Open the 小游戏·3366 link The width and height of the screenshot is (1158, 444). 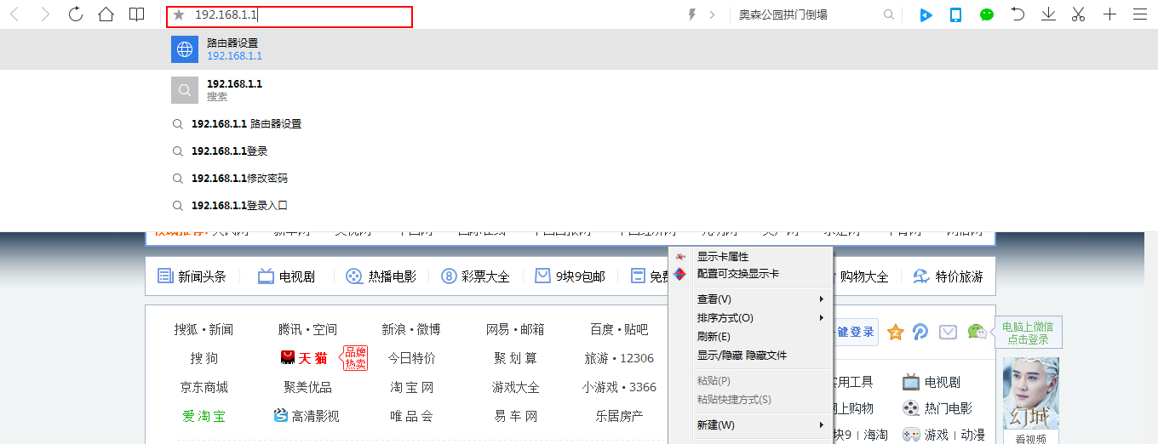619,387
